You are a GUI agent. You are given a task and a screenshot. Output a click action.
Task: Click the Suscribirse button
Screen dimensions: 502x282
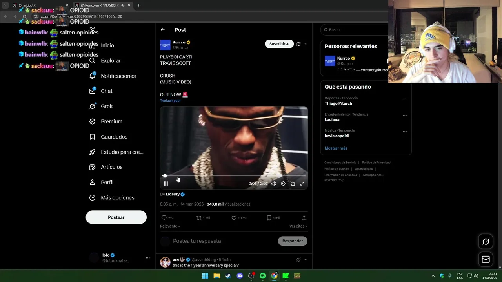(x=279, y=44)
